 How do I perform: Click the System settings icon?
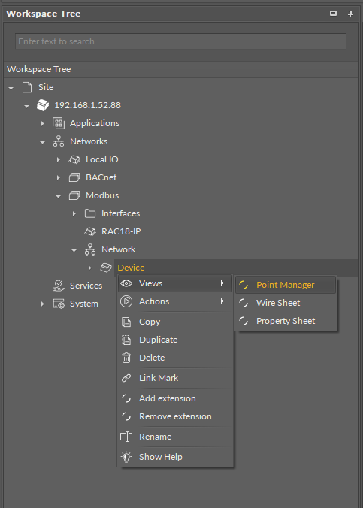(x=59, y=304)
